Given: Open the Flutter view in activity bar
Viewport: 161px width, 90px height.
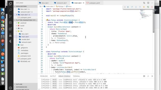Looking at the screenshot, I should (10, 41).
